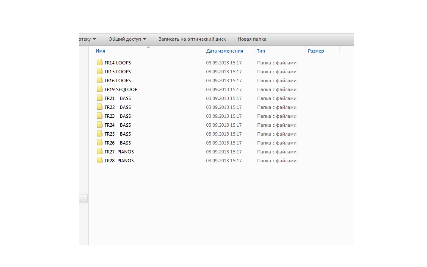
Task: Click the TR28 PIANOS folder icon
Action: tap(100, 161)
